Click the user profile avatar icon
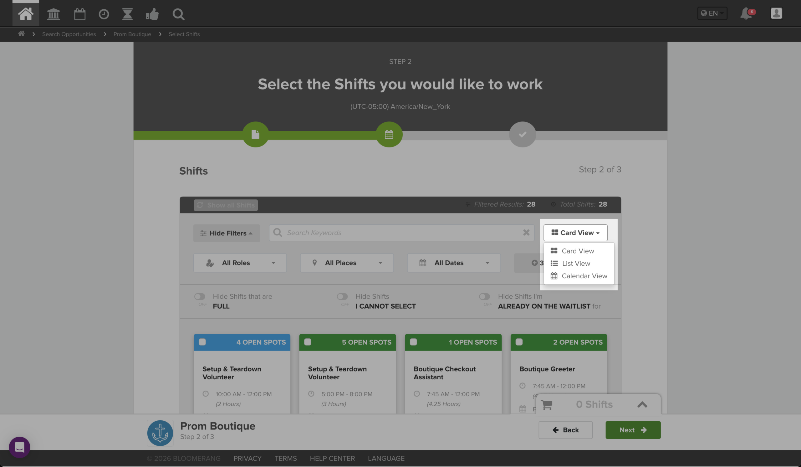The width and height of the screenshot is (801, 467). (776, 13)
